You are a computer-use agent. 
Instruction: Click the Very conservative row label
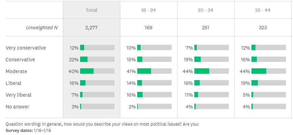(26, 48)
